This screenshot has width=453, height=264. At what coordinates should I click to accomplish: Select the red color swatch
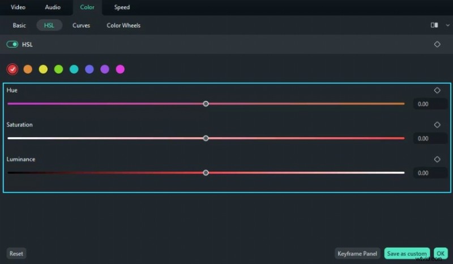click(x=12, y=69)
